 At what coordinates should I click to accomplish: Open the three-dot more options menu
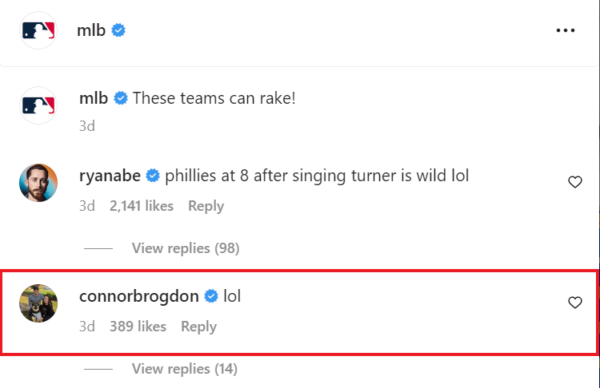point(565,31)
